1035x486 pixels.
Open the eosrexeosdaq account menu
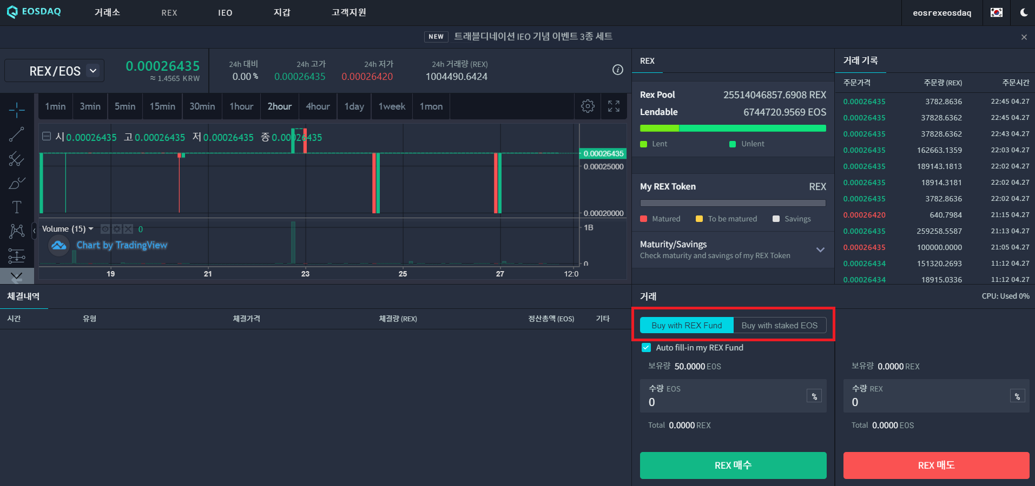pos(942,12)
